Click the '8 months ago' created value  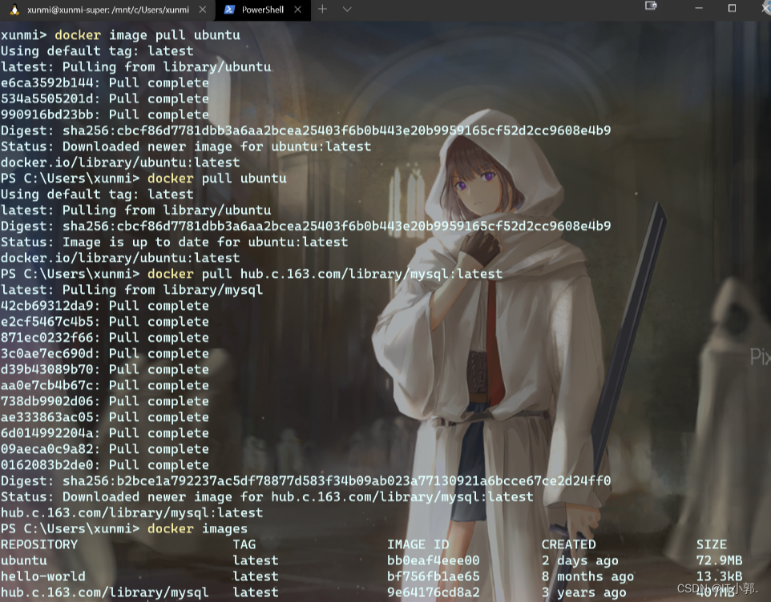[x=587, y=576]
